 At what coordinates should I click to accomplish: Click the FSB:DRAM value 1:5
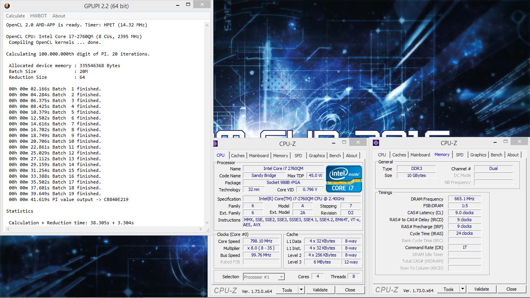coord(464,206)
